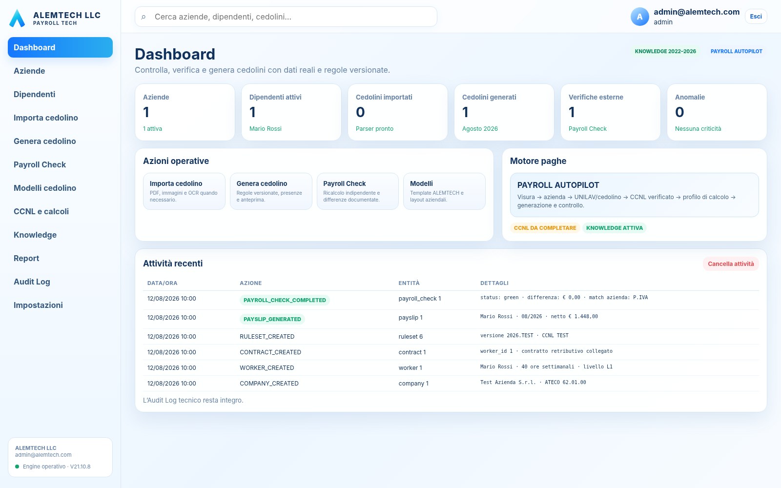781x488 pixels.
Task: Click the KNOWLEDGE ATTIVA tag
Action: pos(615,228)
